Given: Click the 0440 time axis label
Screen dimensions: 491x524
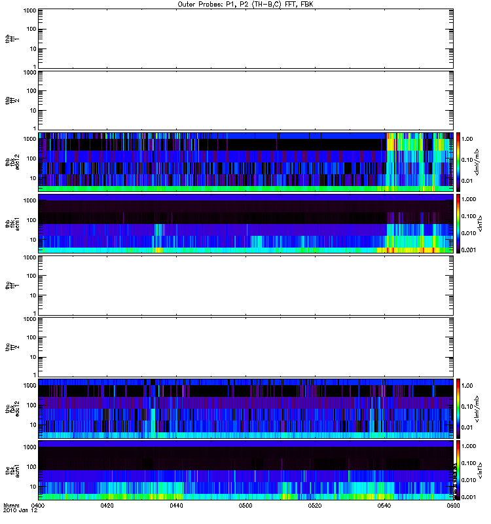Looking at the screenshot, I should (176, 506).
